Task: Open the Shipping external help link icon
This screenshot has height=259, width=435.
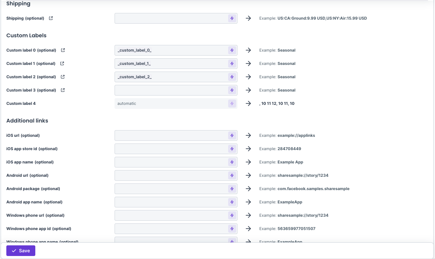Action: tap(51, 18)
